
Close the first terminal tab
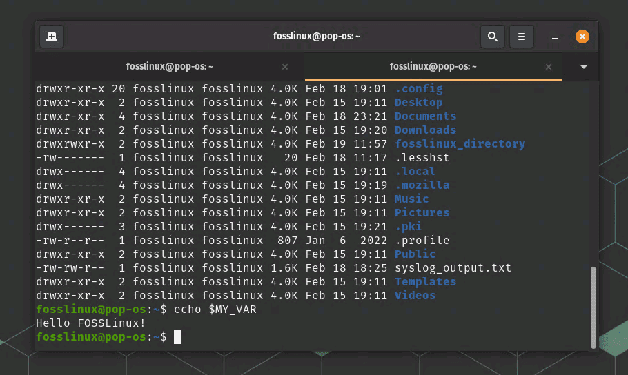pos(285,67)
